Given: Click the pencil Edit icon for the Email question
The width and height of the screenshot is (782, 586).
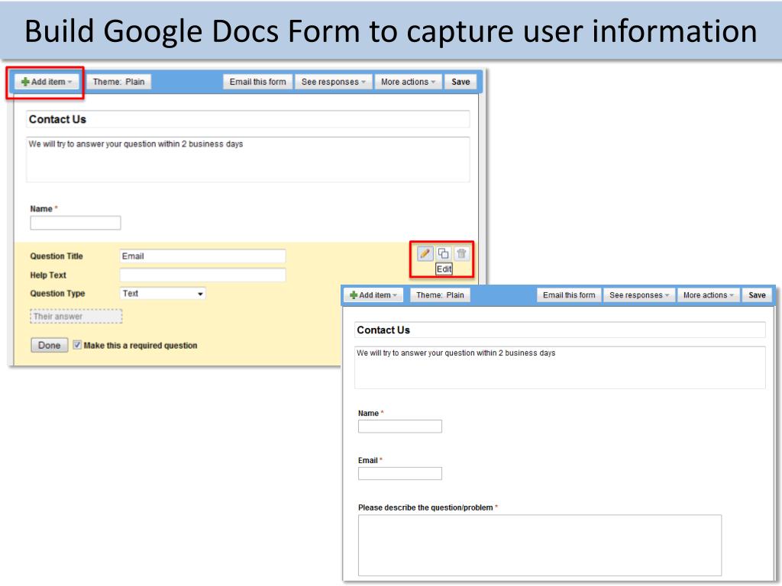Looking at the screenshot, I should coord(425,253).
